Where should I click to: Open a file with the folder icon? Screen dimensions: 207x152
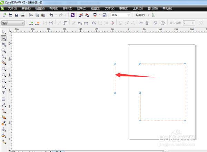tap(10, 15)
